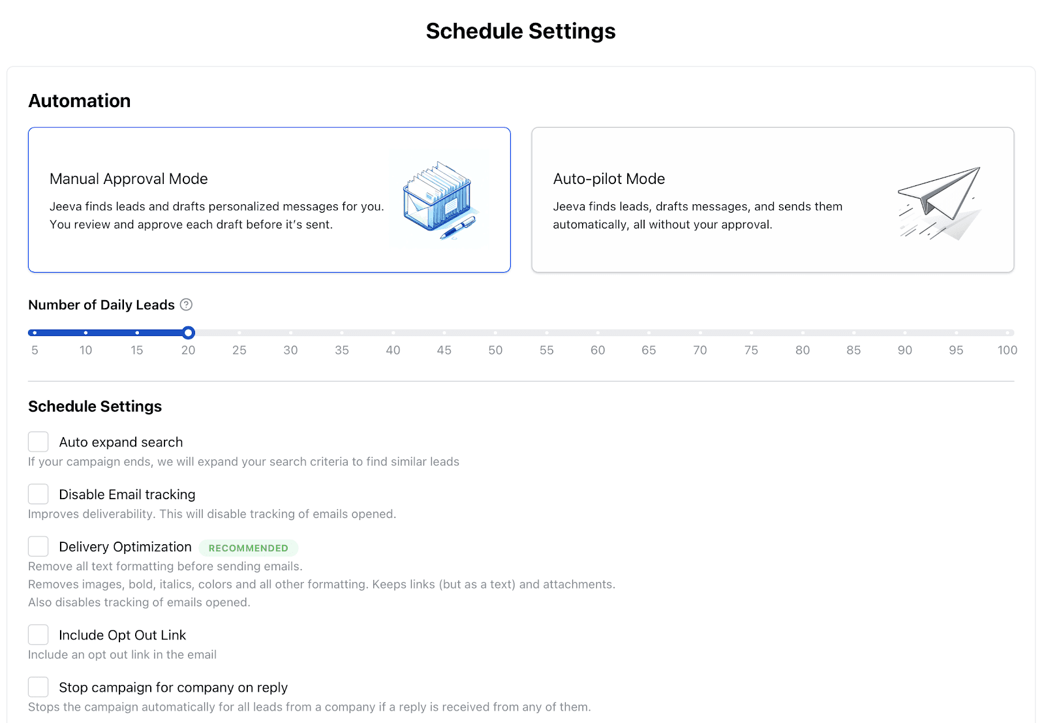The height and width of the screenshot is (723, 1044).
Task: Tick the Delivery Optimization checkbox
Action: (38, 546)
